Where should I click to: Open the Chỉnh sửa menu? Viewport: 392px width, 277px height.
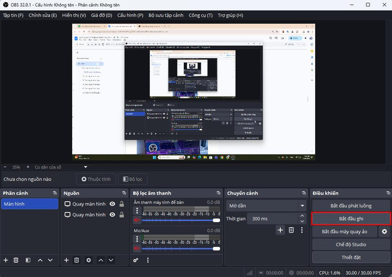43,16
